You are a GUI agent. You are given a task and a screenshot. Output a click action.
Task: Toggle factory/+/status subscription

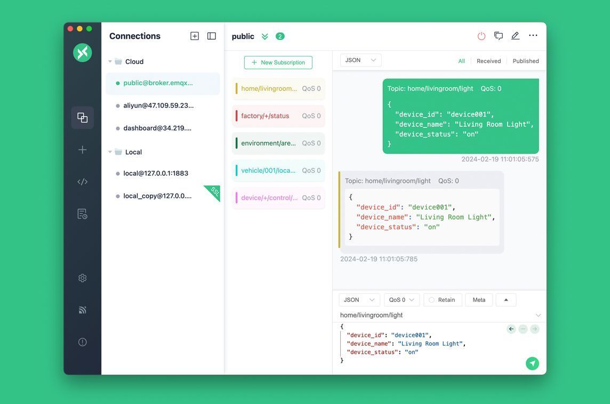coord(278,116)
